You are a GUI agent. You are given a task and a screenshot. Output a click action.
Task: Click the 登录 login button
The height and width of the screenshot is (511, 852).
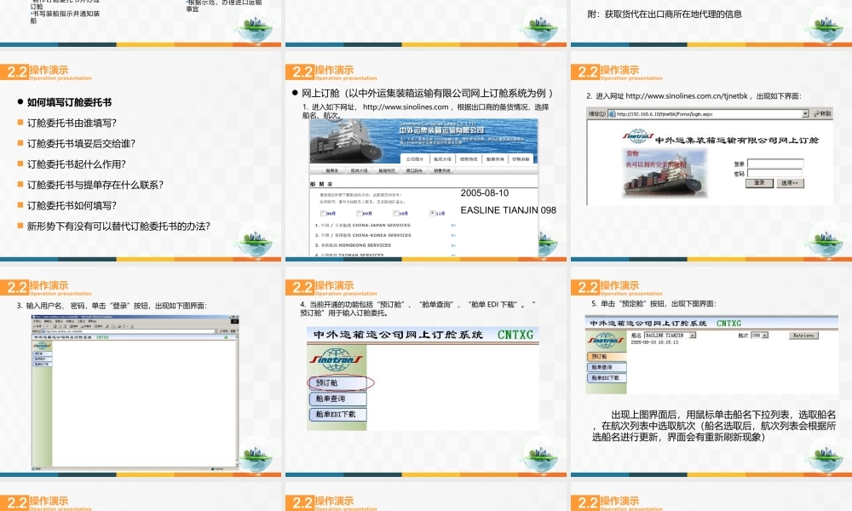coord(759,183)
